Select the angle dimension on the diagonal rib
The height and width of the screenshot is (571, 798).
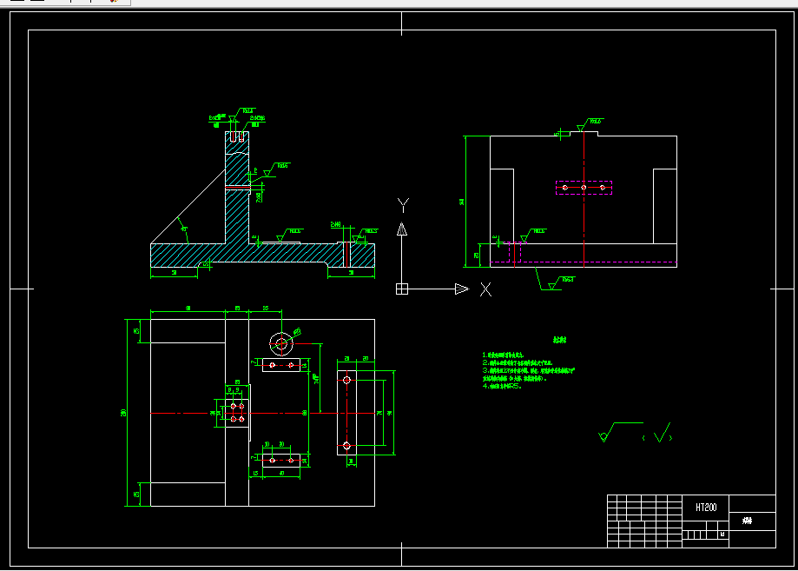click(x=184, y=229)
